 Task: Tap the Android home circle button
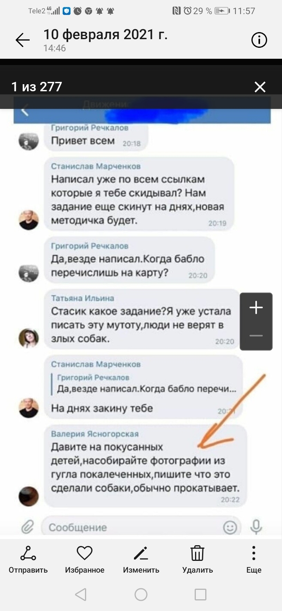pos(141,595)
